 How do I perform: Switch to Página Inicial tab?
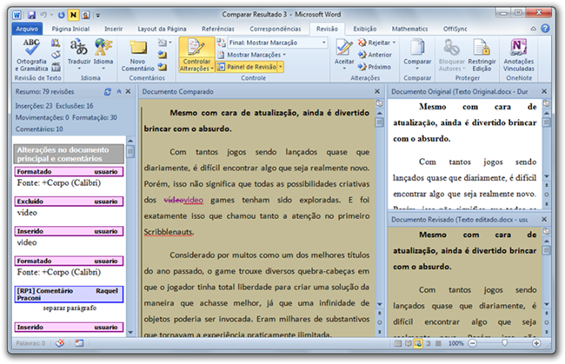(x=70, y=29)
